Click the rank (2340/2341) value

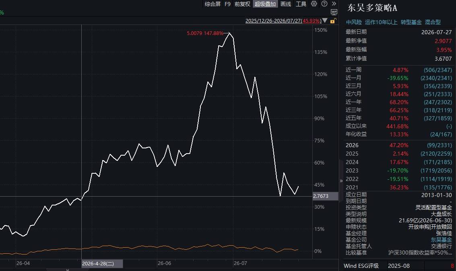pos(436,78)
